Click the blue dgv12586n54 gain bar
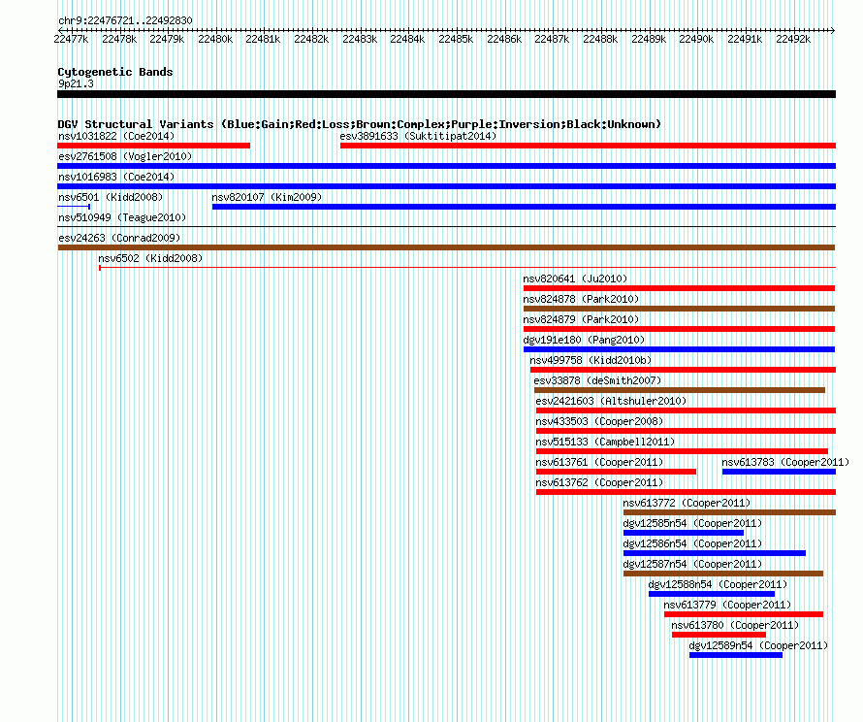863x722 pixels. 715,553
